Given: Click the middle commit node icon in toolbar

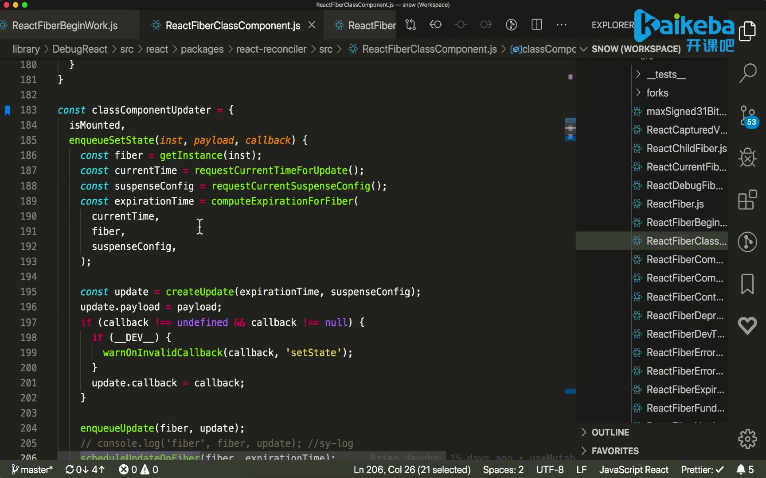Looking at the screenshot, I should pyautogui.click(x=461, y=25).
